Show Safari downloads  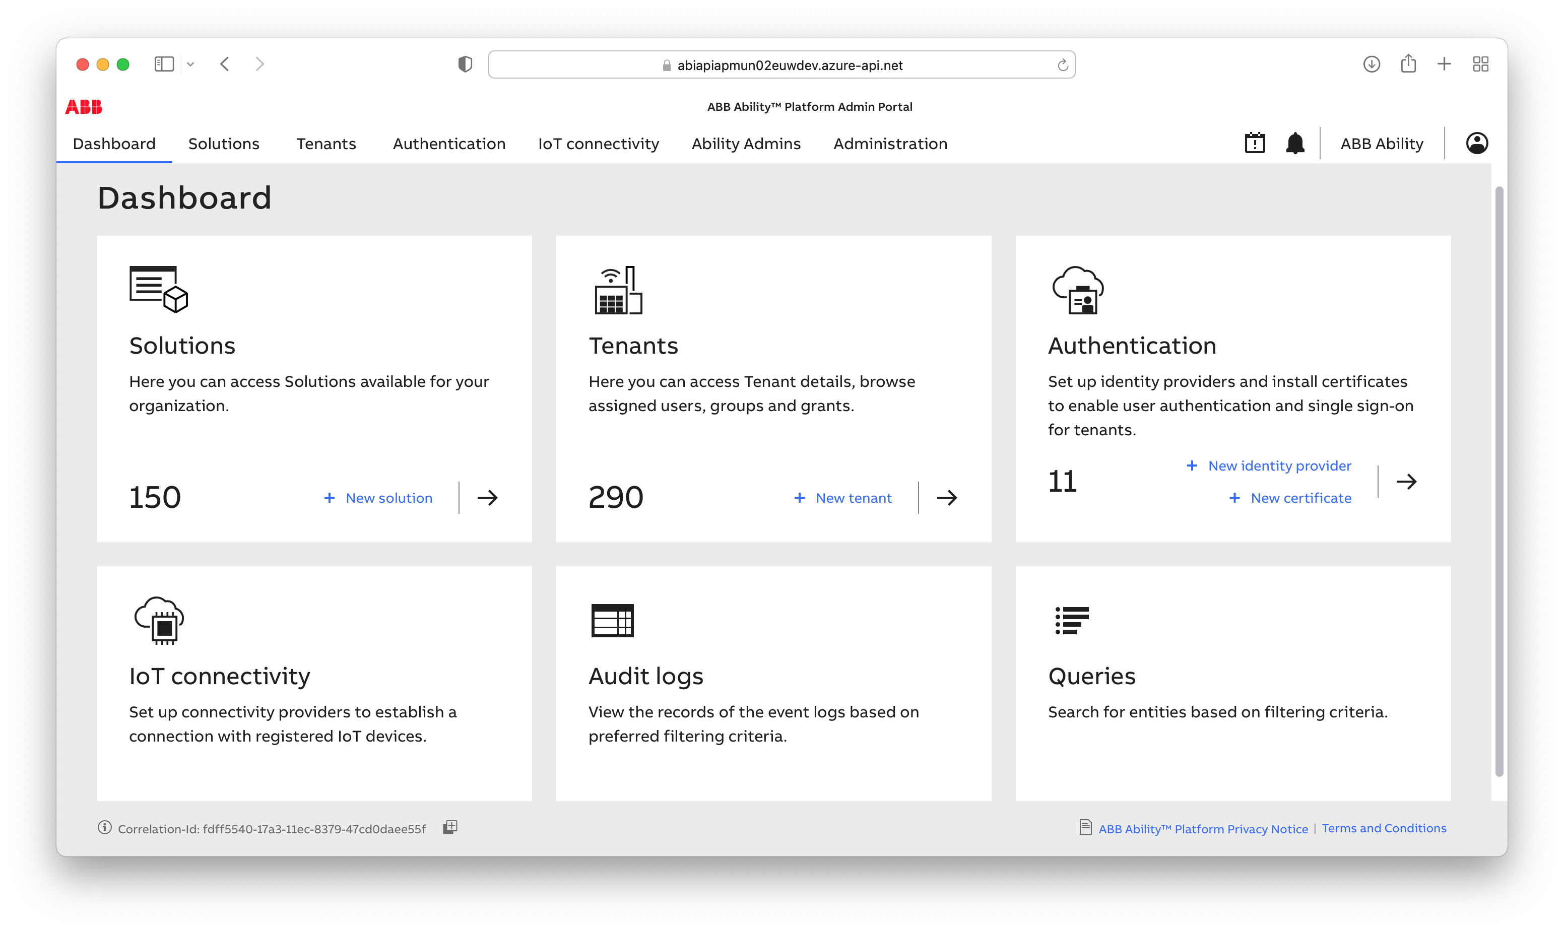click(x=1371, y=64)
